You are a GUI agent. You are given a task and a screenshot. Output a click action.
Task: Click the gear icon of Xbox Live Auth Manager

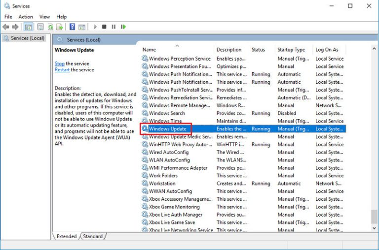click(145, 215)
